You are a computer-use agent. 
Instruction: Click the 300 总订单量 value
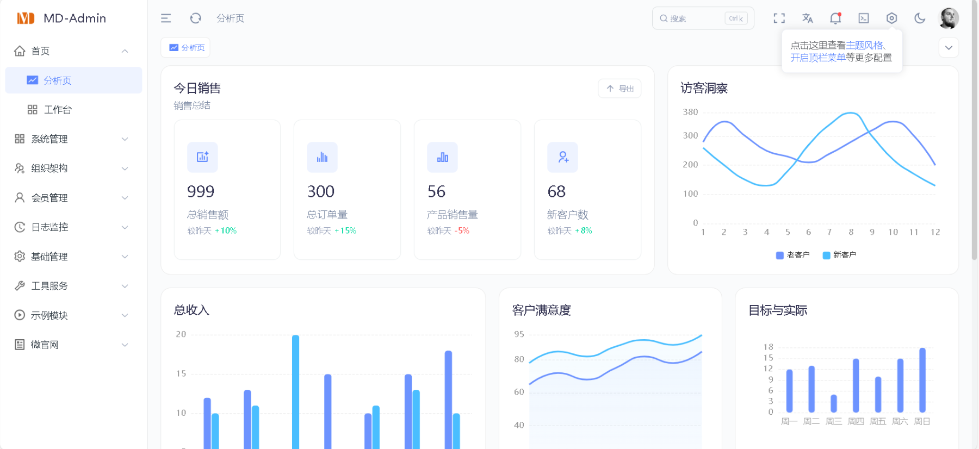(x=321, y=191)
